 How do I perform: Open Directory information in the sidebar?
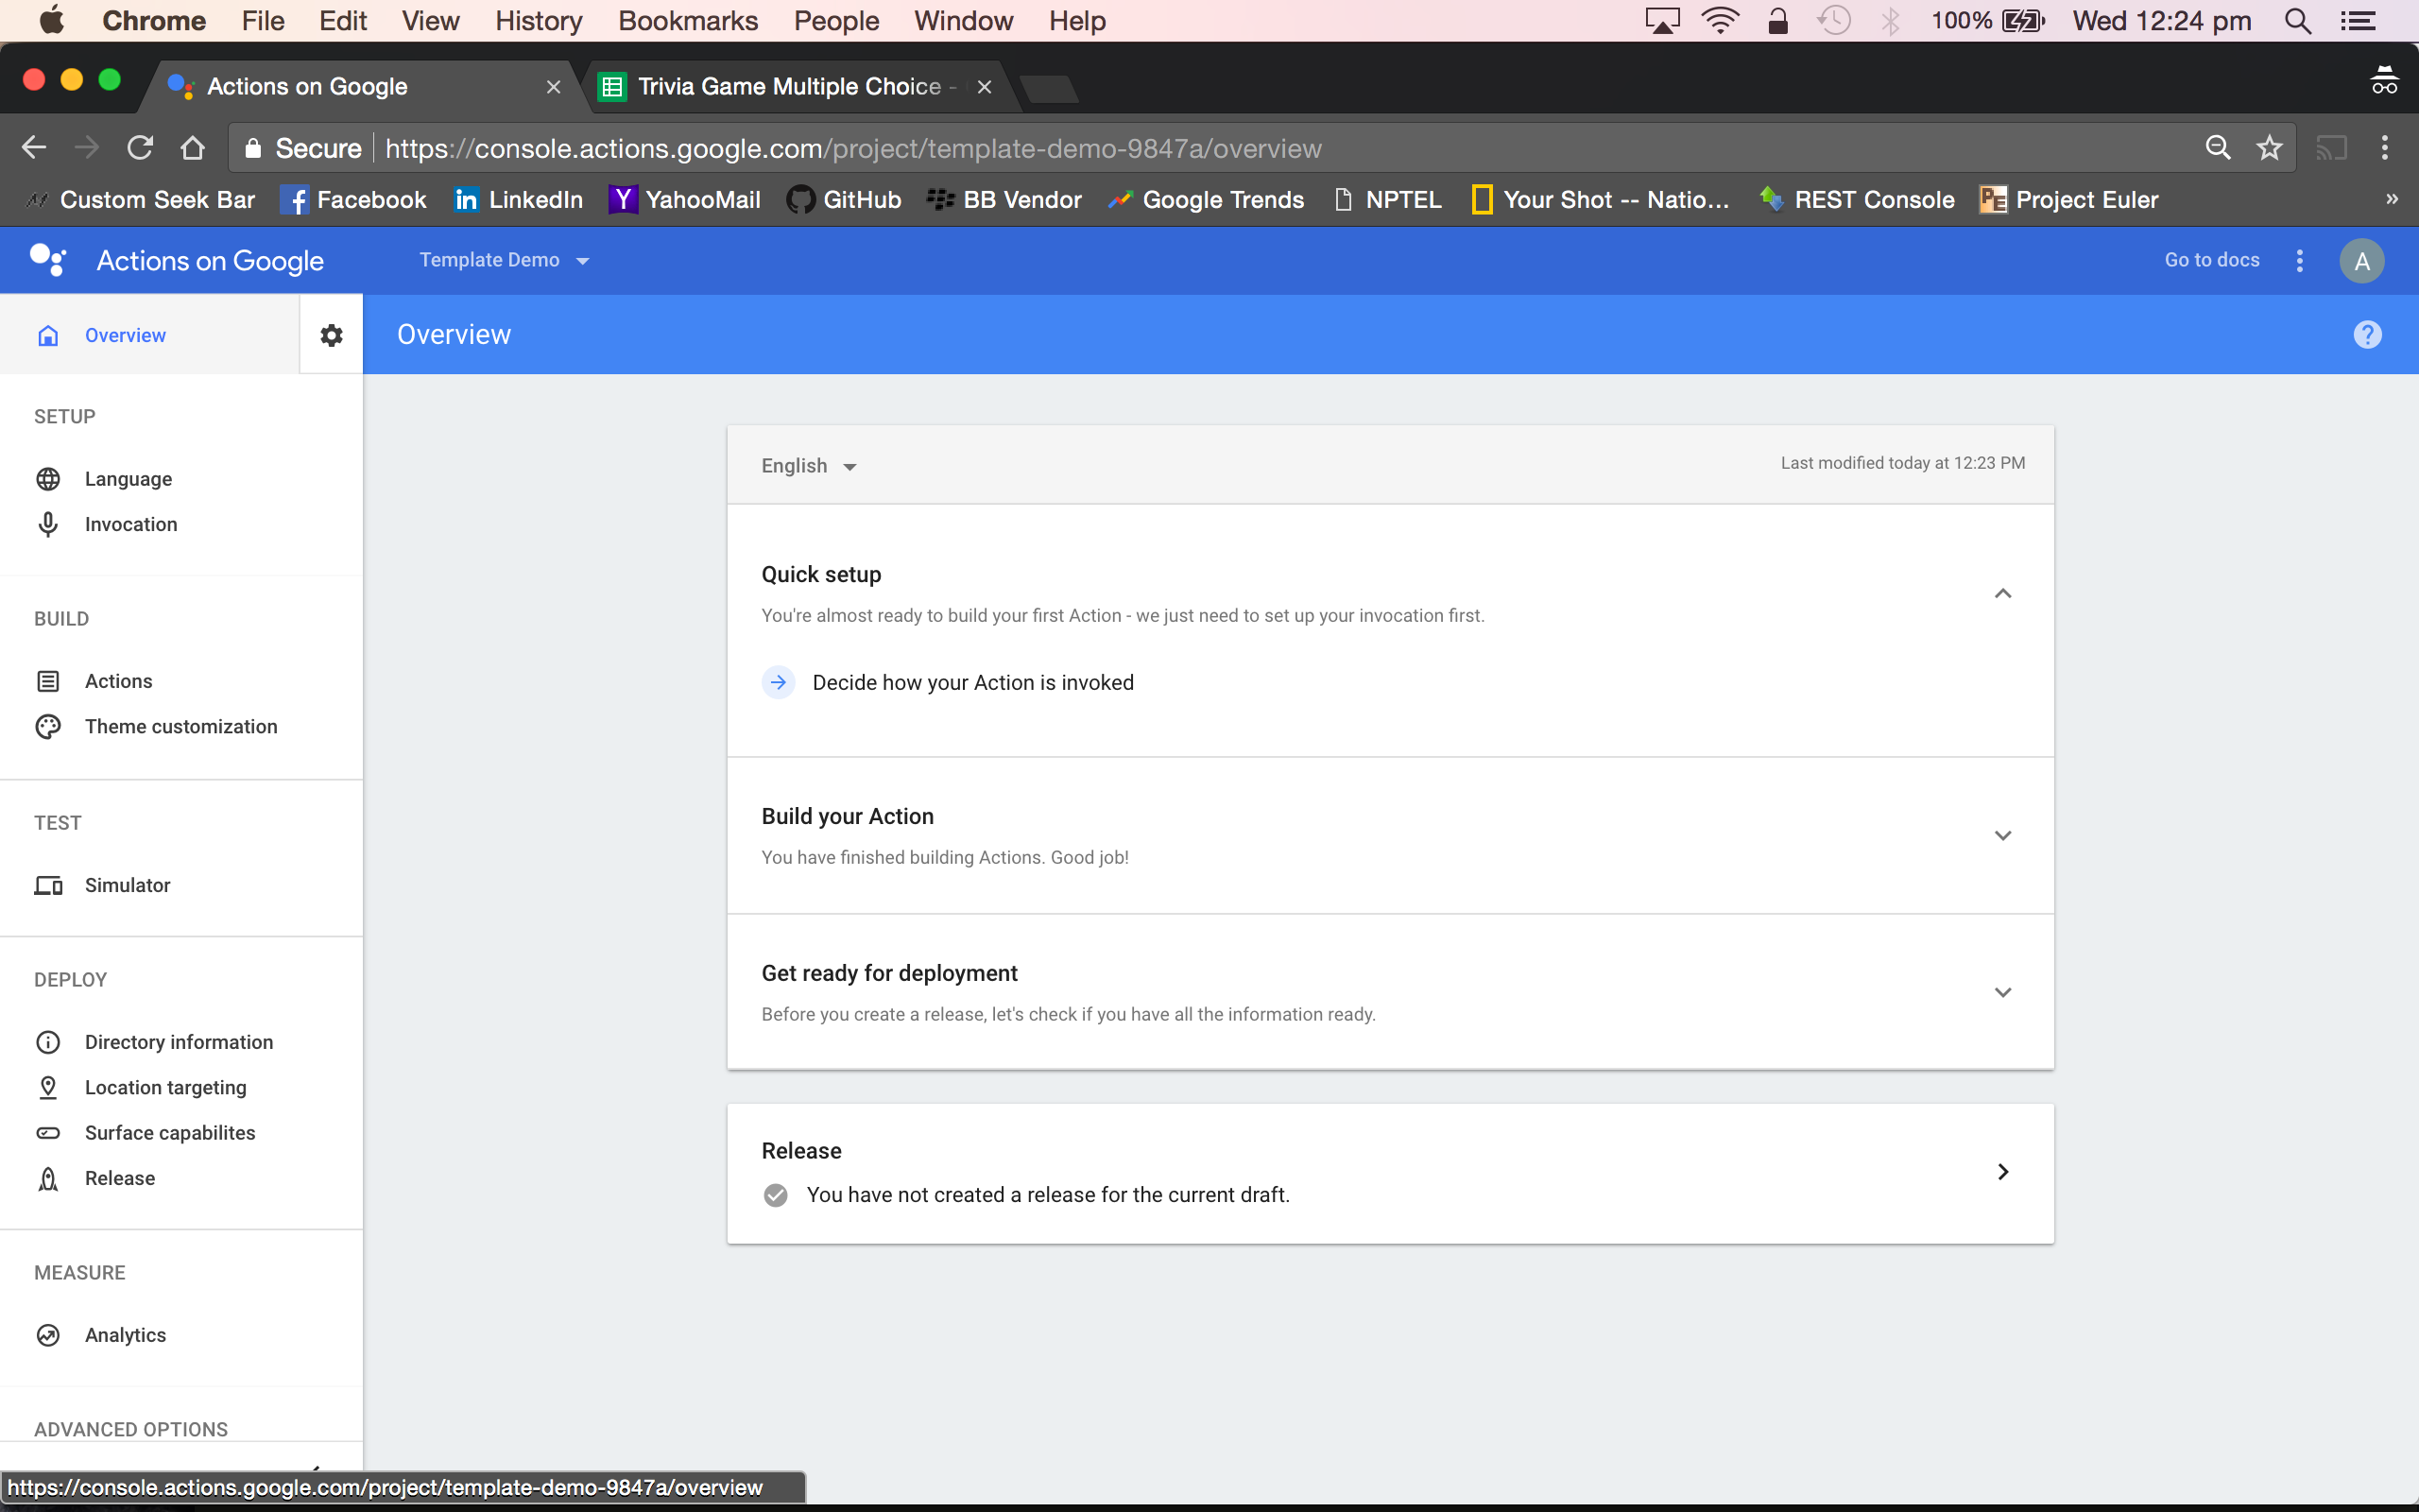point(179,1042)
